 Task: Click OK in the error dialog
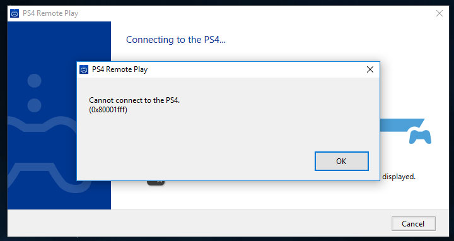(341, 161)
